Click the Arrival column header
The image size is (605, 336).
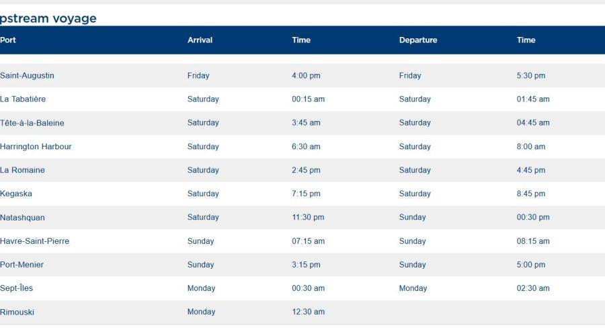pos(200,40)
